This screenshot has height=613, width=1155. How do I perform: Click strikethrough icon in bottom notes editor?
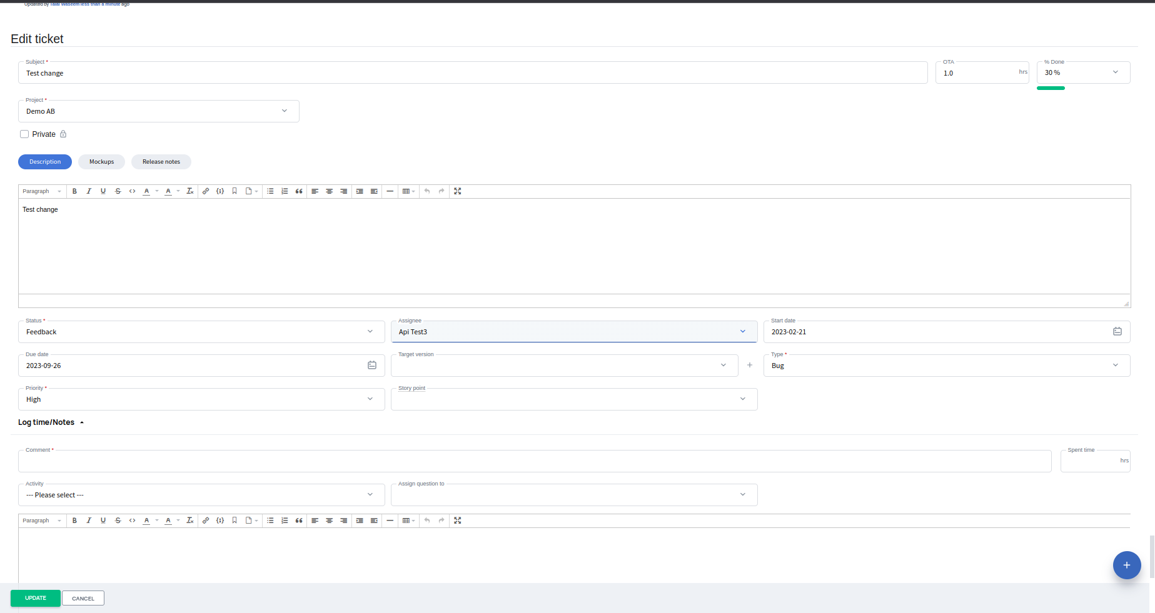(x=118, y=521)
